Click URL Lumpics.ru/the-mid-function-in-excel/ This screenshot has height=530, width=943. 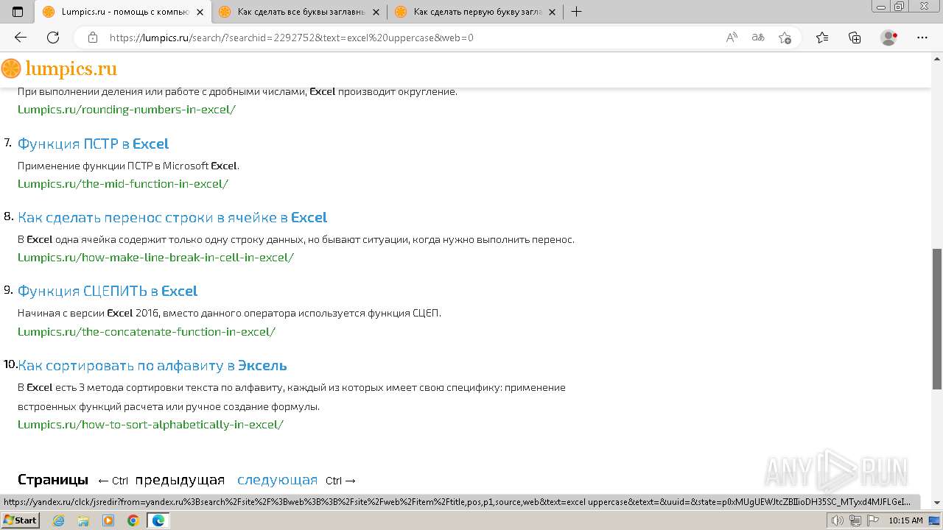pyautogui.click(x=123, y=184)
